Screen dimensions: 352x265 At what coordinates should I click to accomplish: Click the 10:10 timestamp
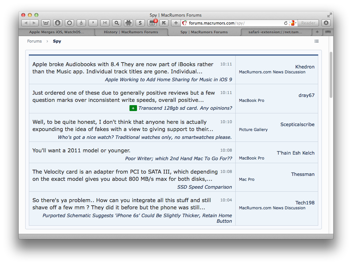tap(226, 122)
